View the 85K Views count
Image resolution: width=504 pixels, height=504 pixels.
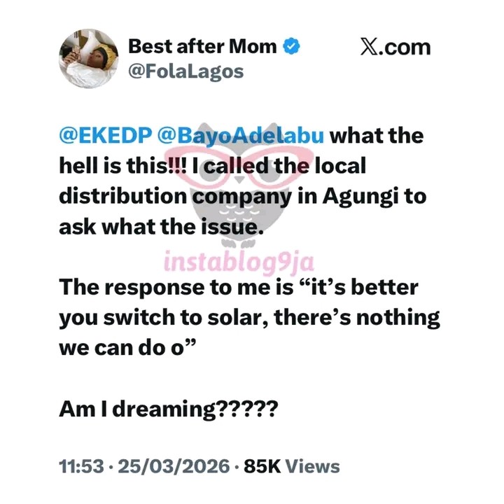tap(291, 467)
